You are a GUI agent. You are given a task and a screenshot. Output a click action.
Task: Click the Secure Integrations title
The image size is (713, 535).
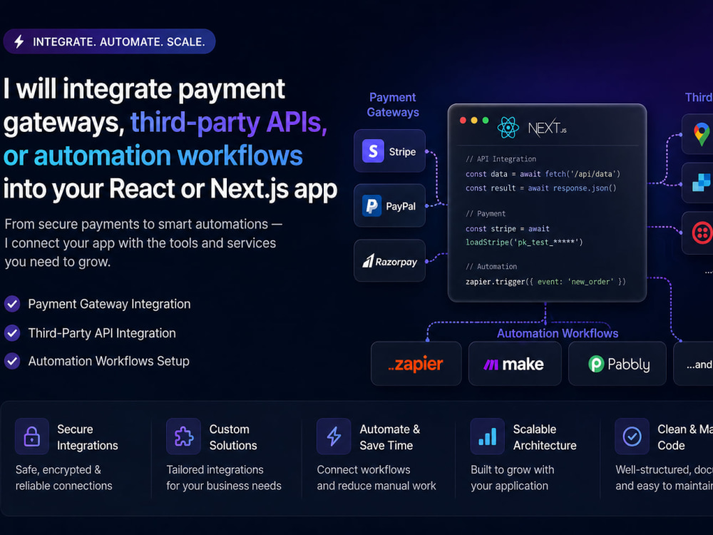click(87, 437)
